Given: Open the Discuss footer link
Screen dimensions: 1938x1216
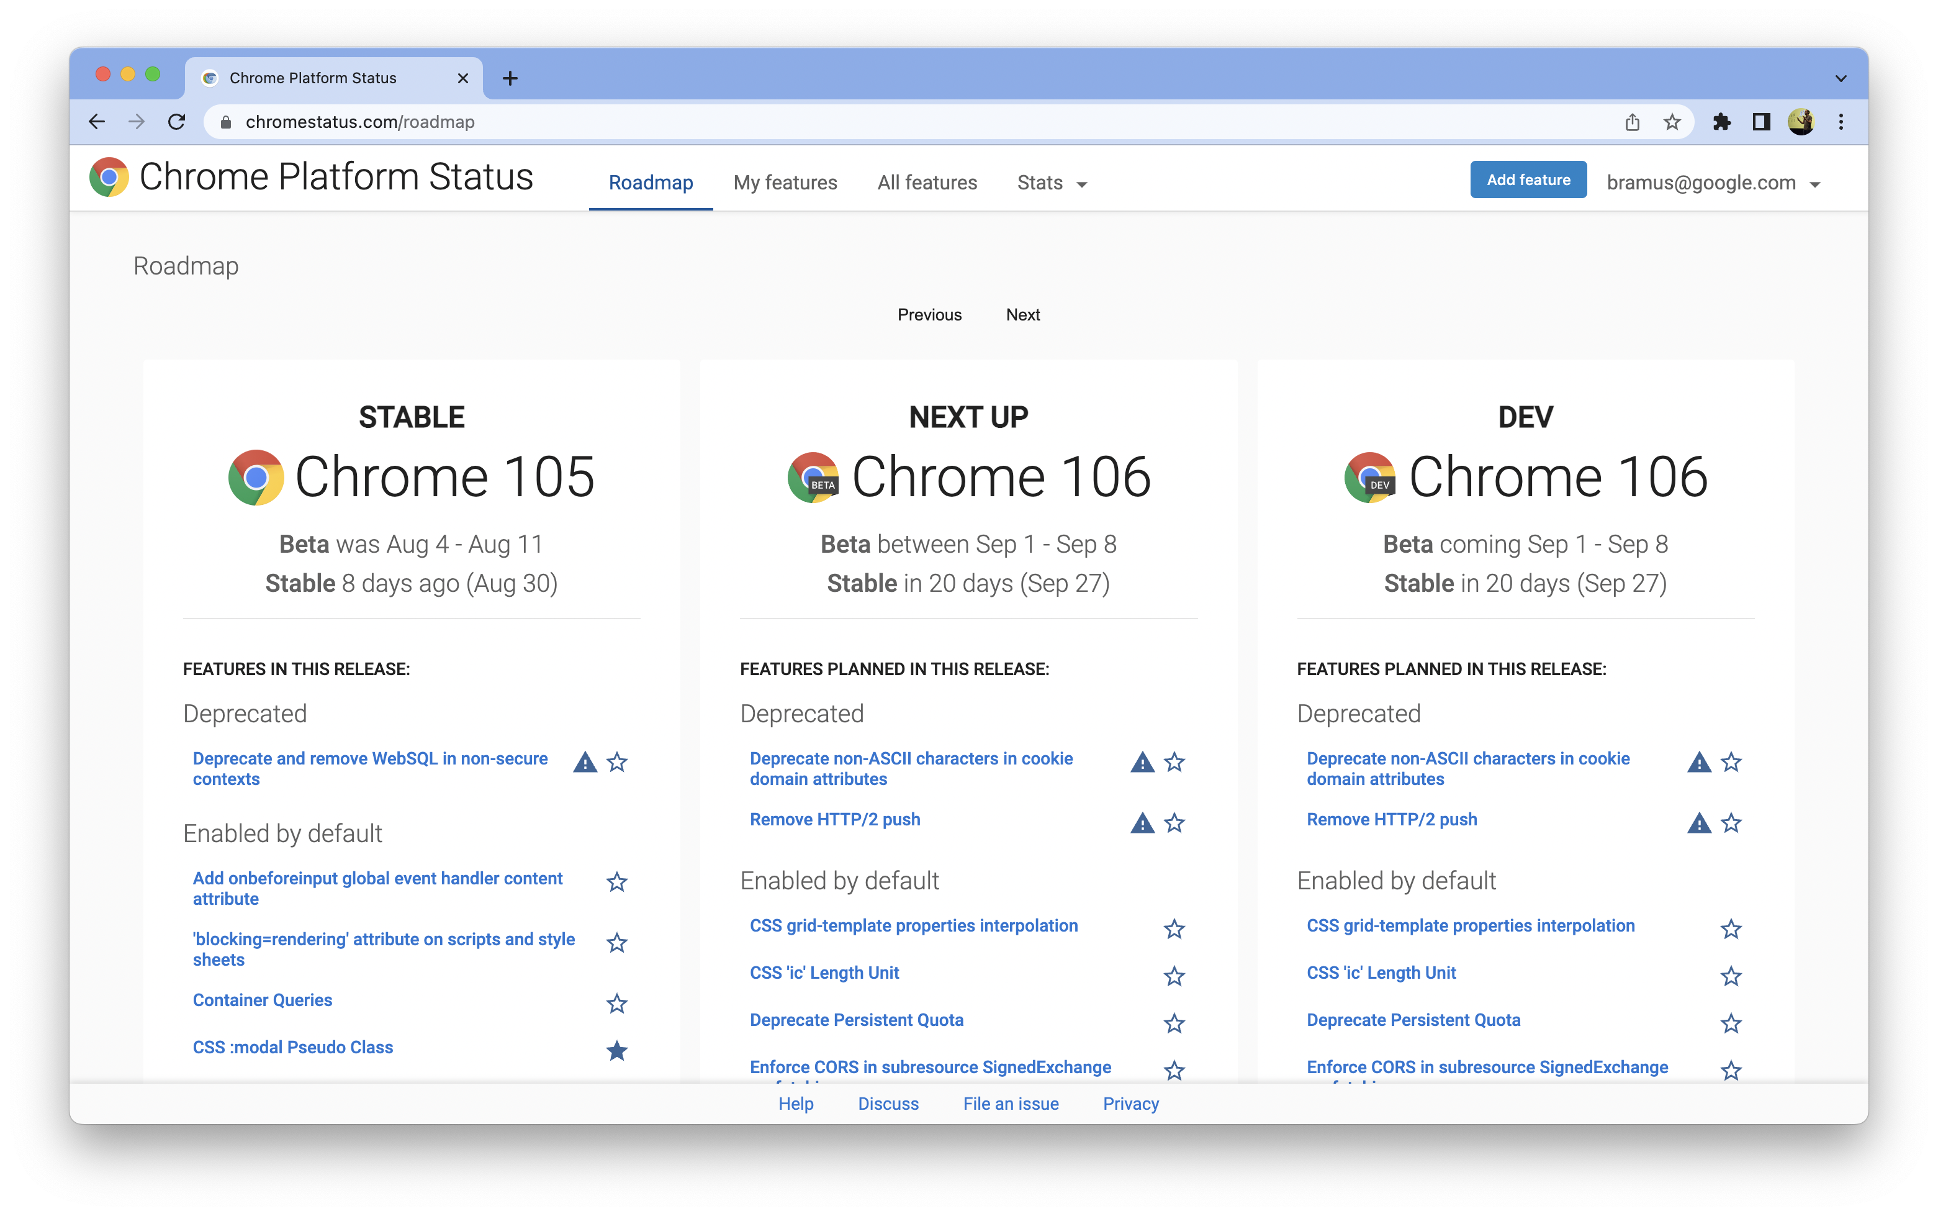Looking at the screenshot, I should [x=888, y=1104].
